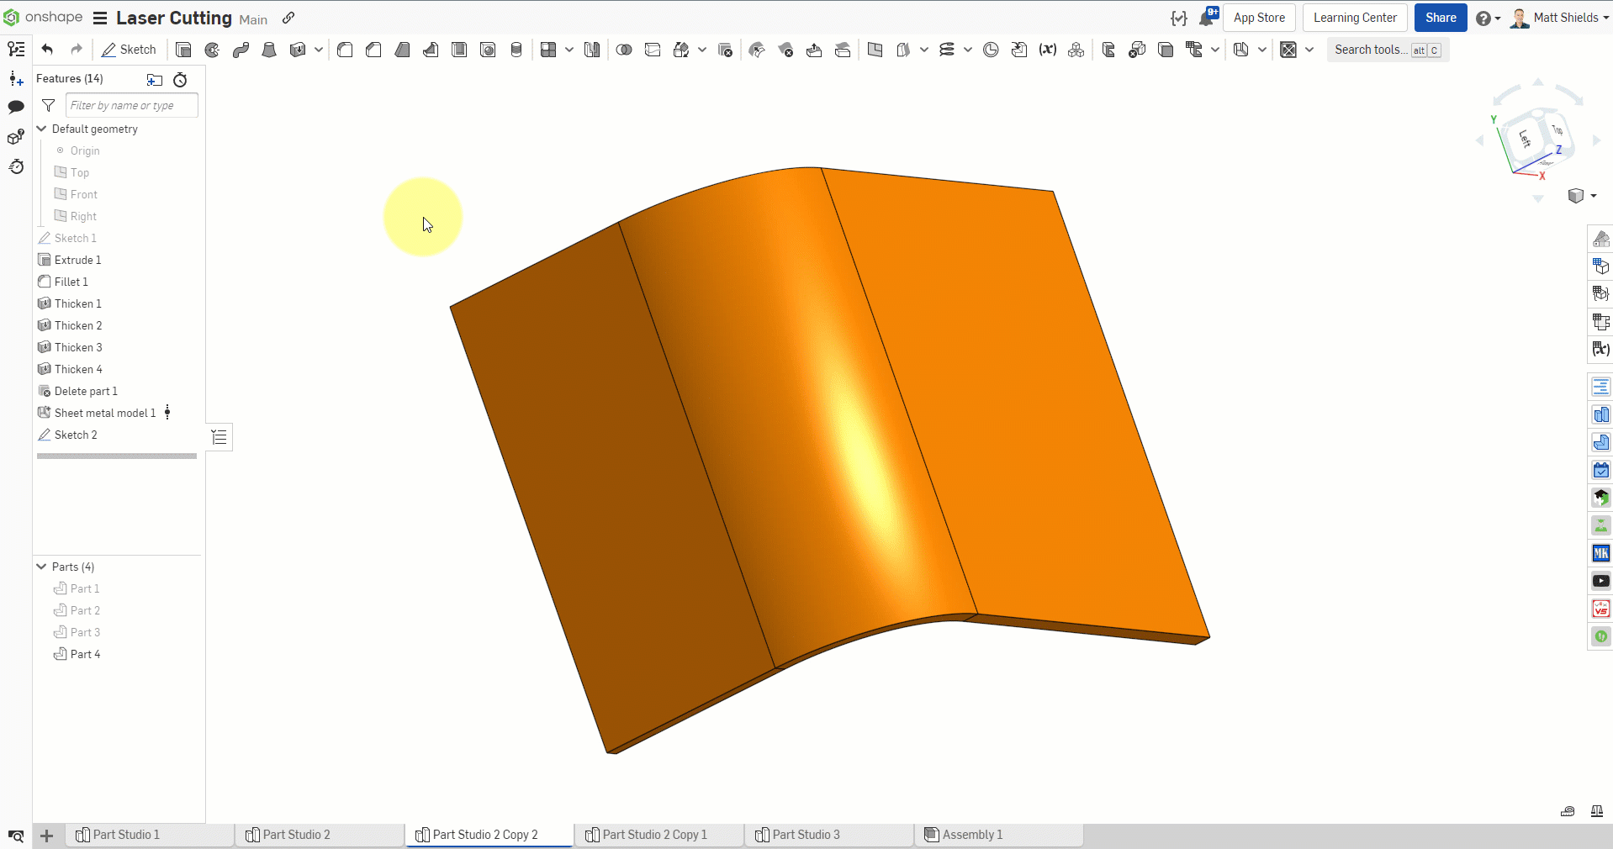Click the Share button
The width and height of the screenshot is (1613, 849).
coord(1440,18)
